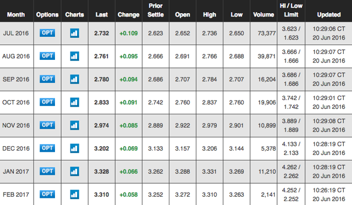Click the OPT button for JAN 2017
Image resolution: width=352 pixels, height=205 pixels.
(x=47, y=171)
